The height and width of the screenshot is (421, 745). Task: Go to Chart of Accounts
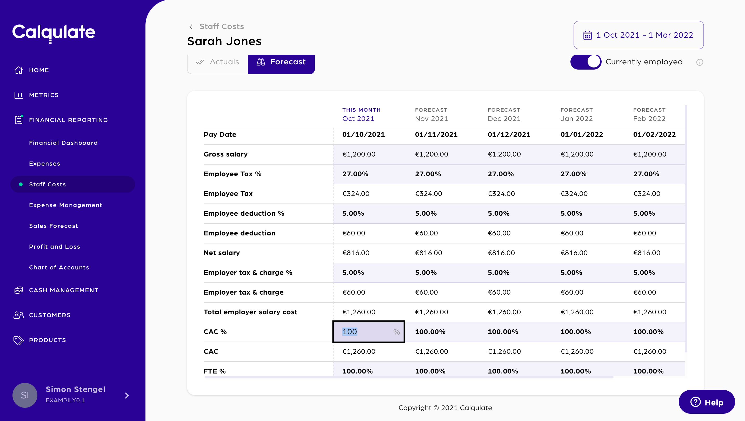click(x=59, y=267)
